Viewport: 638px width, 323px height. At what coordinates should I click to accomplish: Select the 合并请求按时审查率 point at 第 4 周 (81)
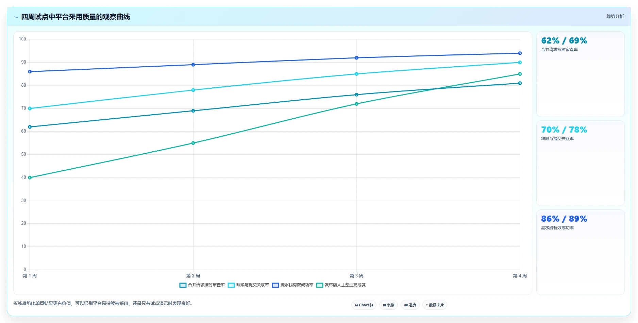click(x=520, y=83)
